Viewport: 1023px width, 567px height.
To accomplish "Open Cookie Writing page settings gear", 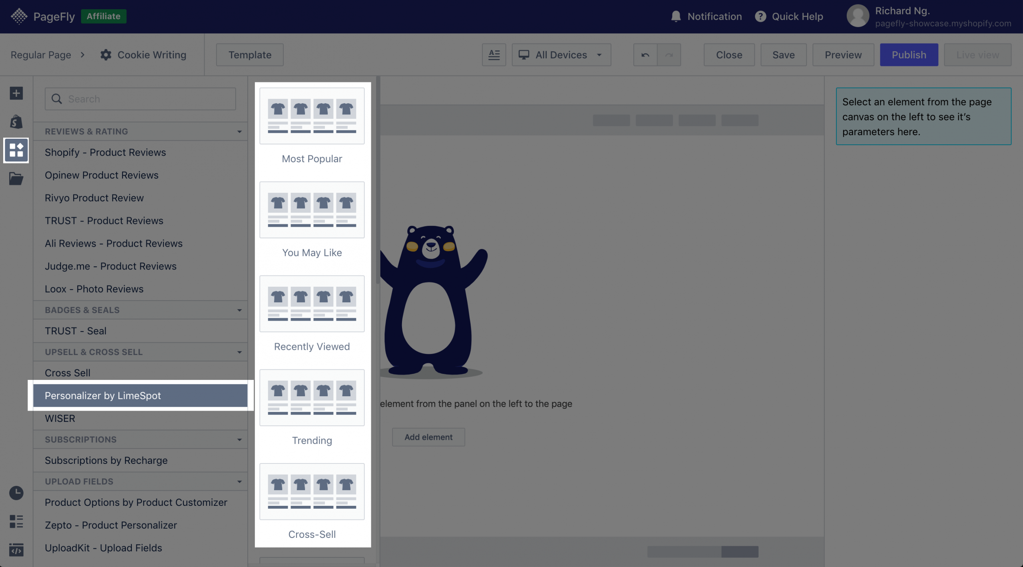I will coord(105,55).
